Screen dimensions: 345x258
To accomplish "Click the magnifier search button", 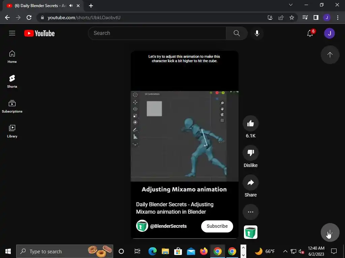I will [237, 33].
